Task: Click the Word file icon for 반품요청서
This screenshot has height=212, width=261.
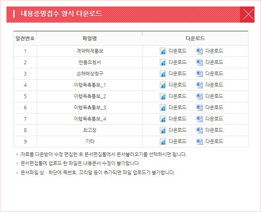Action: pos(199,62)
